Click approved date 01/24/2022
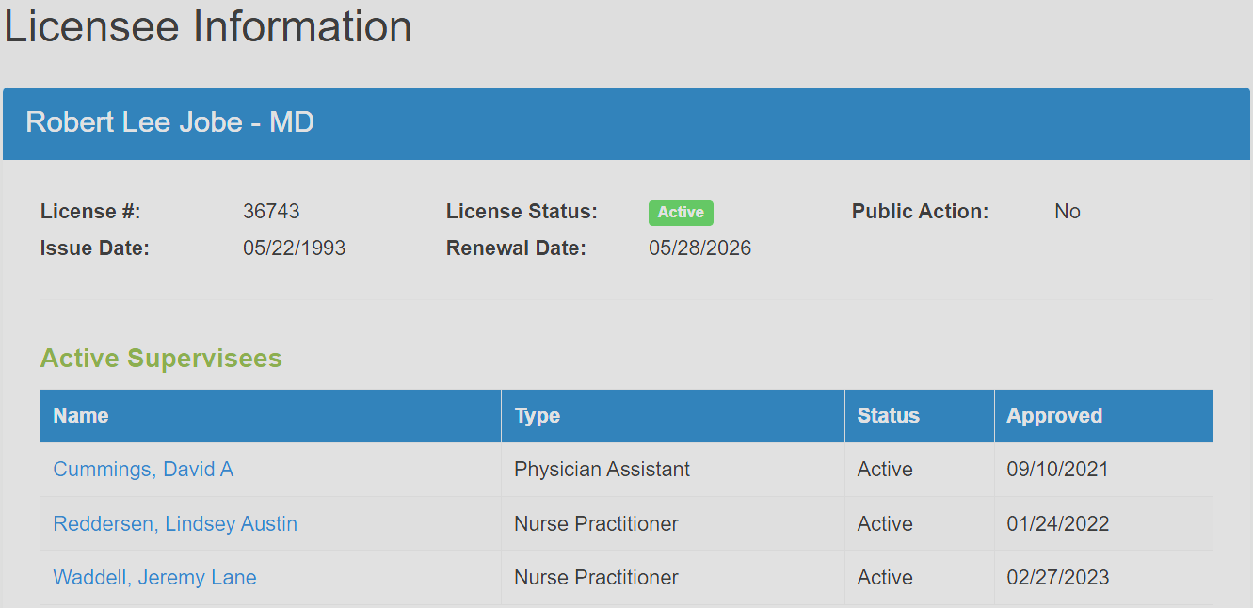 click(1057, 524)
